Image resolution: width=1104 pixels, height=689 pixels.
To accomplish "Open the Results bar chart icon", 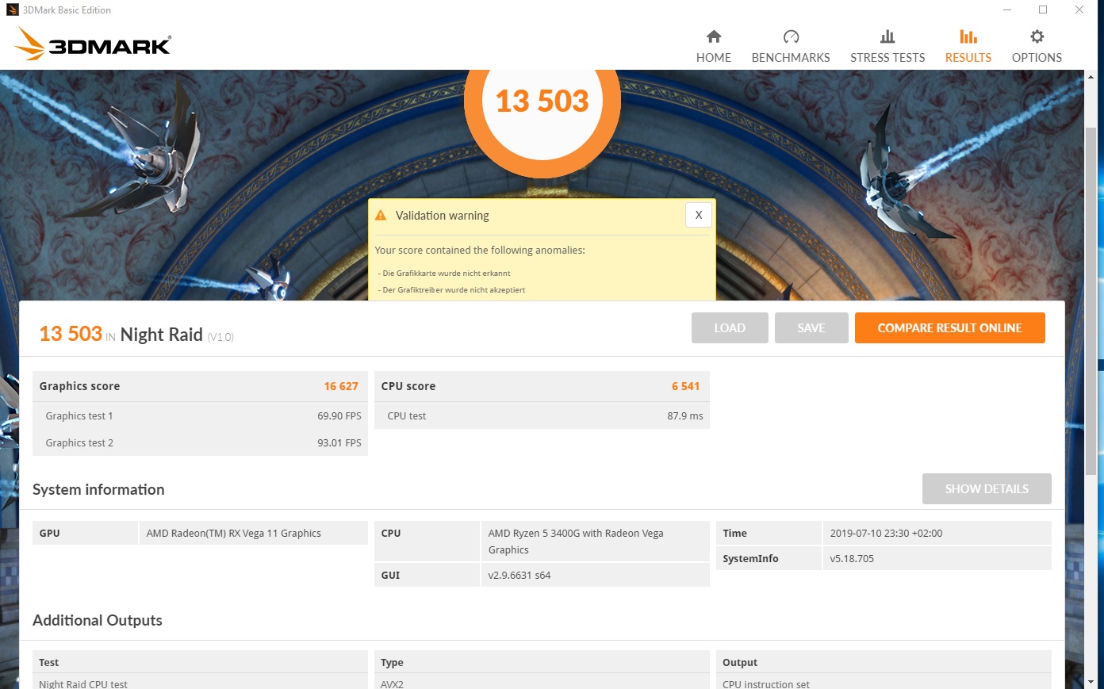I will tap(968, 36).
